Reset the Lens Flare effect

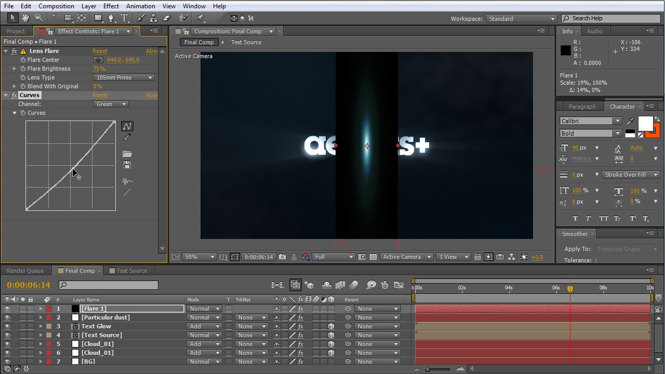pos(100,51)
